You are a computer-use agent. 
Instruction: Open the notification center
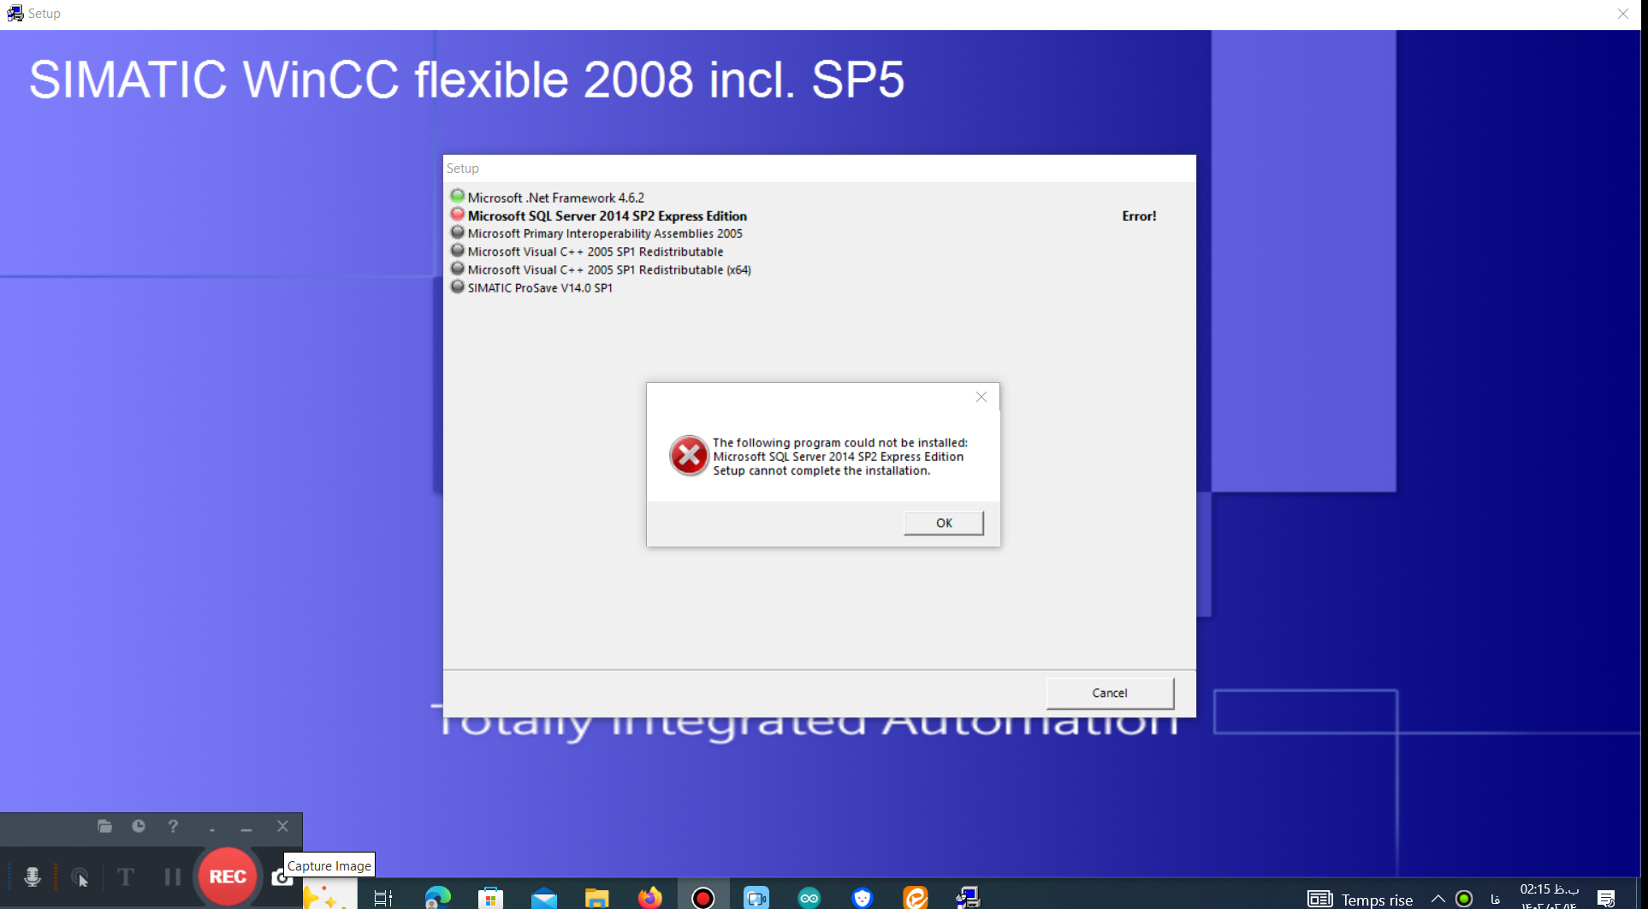[x=1606, y=898]
